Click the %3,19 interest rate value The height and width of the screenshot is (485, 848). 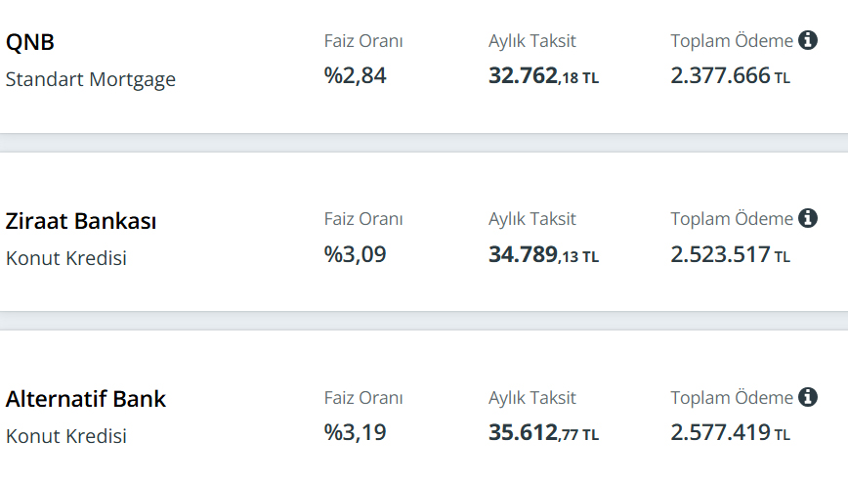pos(356,432)
